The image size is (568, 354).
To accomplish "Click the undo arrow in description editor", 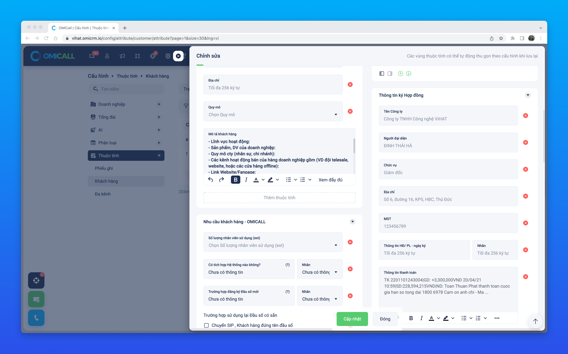I will click(210, 180).
